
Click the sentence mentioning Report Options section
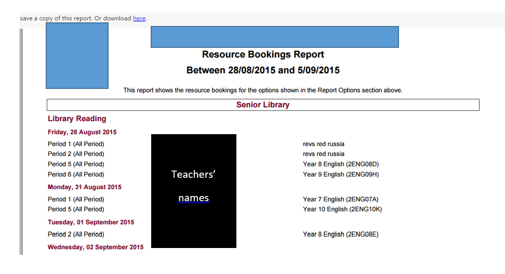(263, 90)
